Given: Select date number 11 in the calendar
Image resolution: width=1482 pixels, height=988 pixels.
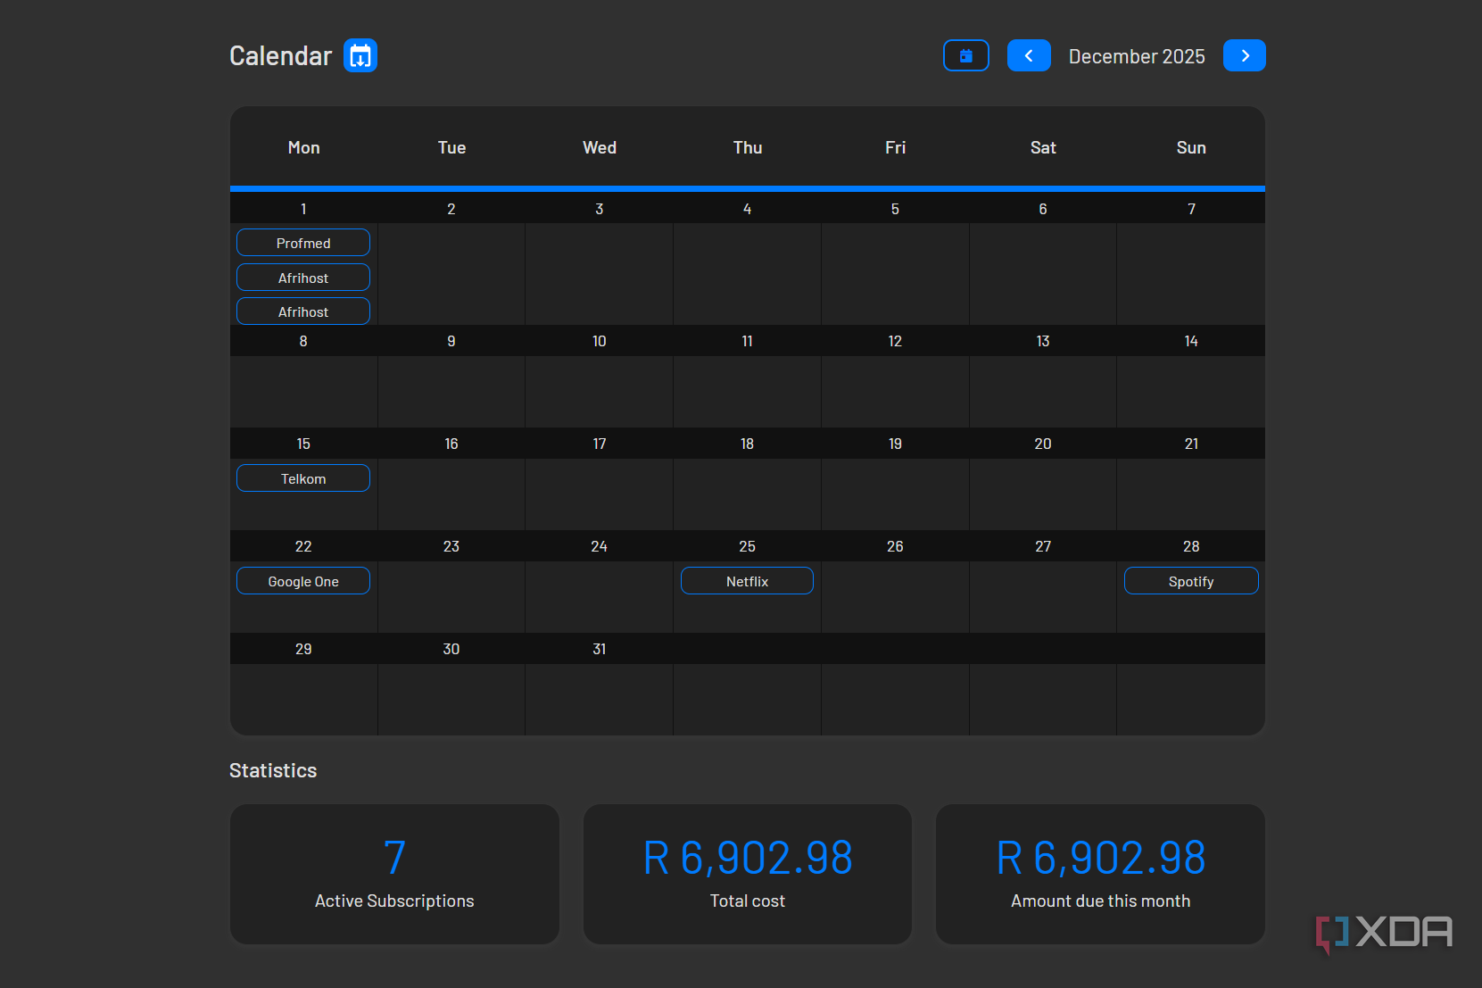Looking at the screenshot, I should 748,341.
